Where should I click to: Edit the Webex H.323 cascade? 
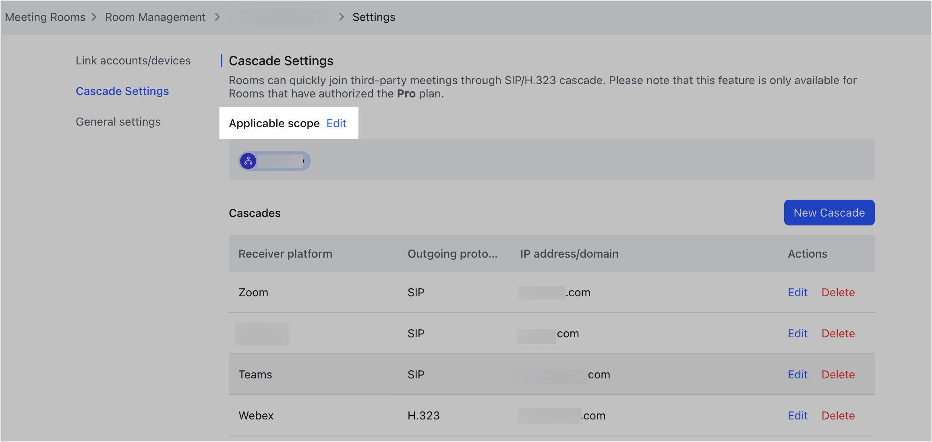click(797, 415)
